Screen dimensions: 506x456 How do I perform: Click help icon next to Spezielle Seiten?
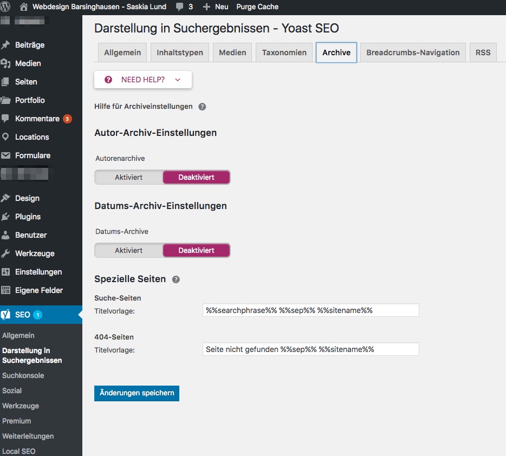(176, 279)
